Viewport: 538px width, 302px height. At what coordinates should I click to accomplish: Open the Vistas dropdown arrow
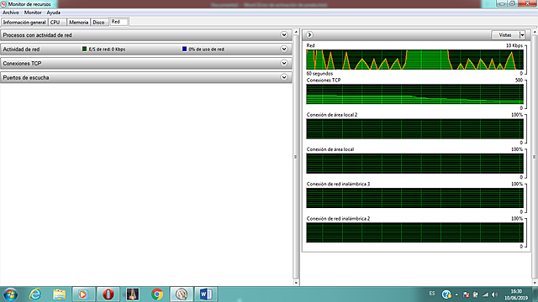522,35
